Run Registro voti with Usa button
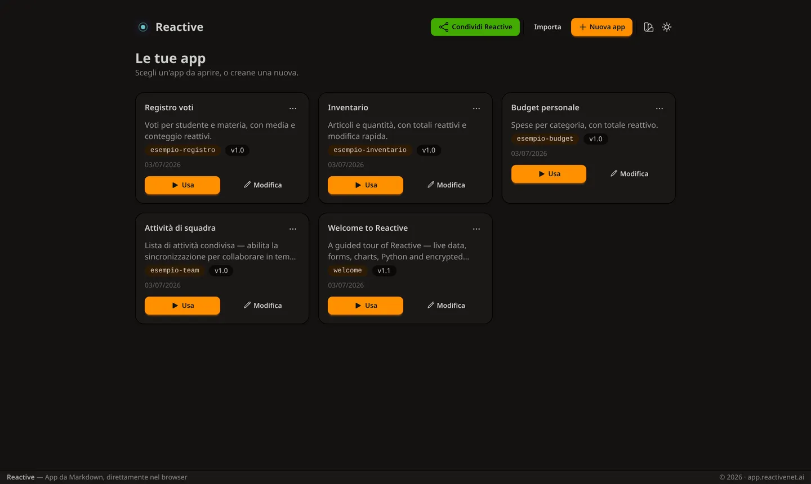Screen dimensions: 811x484 pos(182,185)
